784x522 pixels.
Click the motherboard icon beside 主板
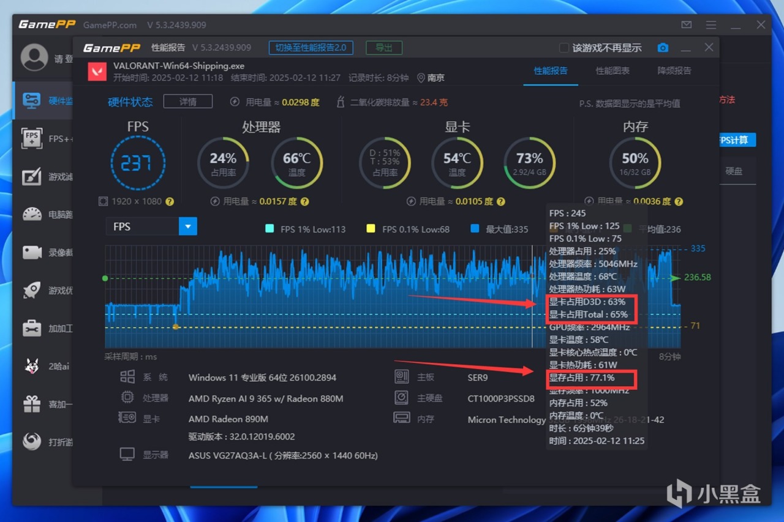point(402,377)
